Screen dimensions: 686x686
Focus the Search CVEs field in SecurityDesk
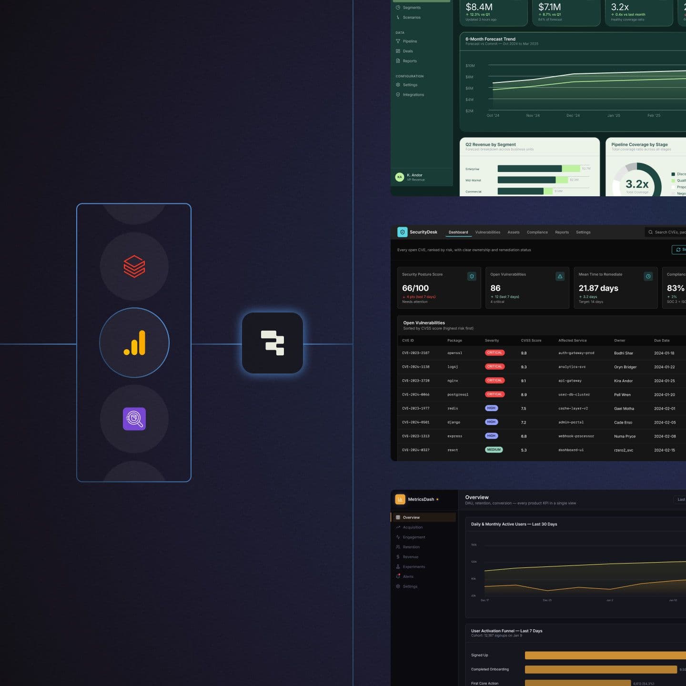point(666,232)
